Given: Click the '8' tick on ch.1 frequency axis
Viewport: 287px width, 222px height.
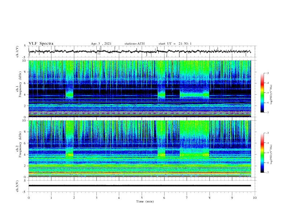Looking at the screenshot, I should click(x=25, y=72).
